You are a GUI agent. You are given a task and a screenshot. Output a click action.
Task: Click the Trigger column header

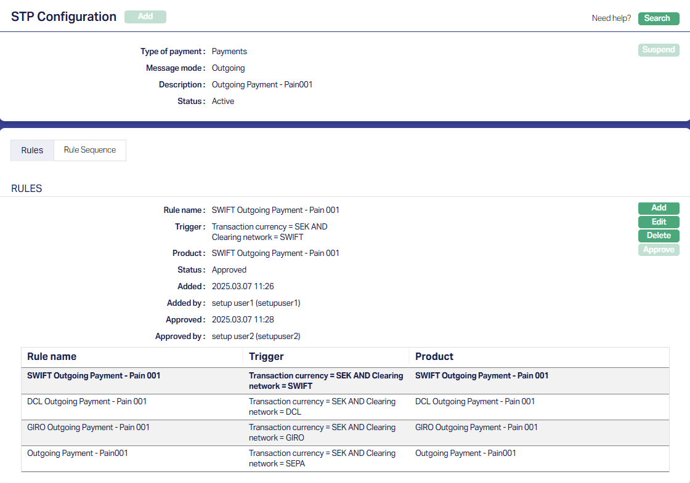click(x=266, y=357)
